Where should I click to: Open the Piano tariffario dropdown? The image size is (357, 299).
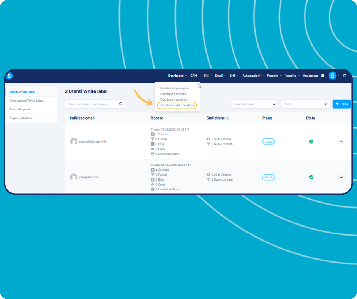click(x=254, y=104)
